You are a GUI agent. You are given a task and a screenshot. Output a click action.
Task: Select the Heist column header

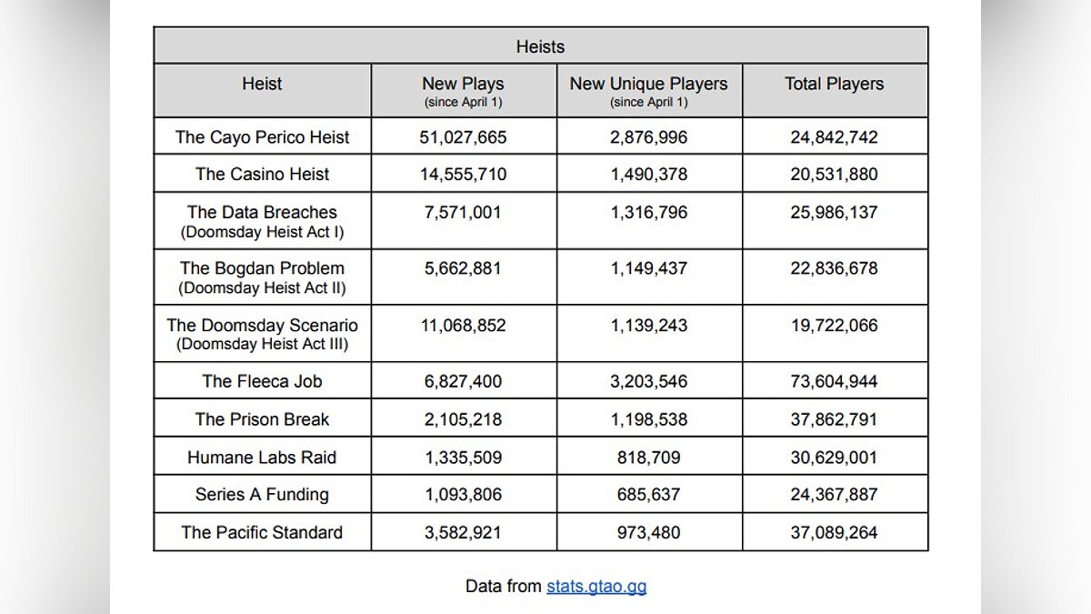tap(262, 84)
